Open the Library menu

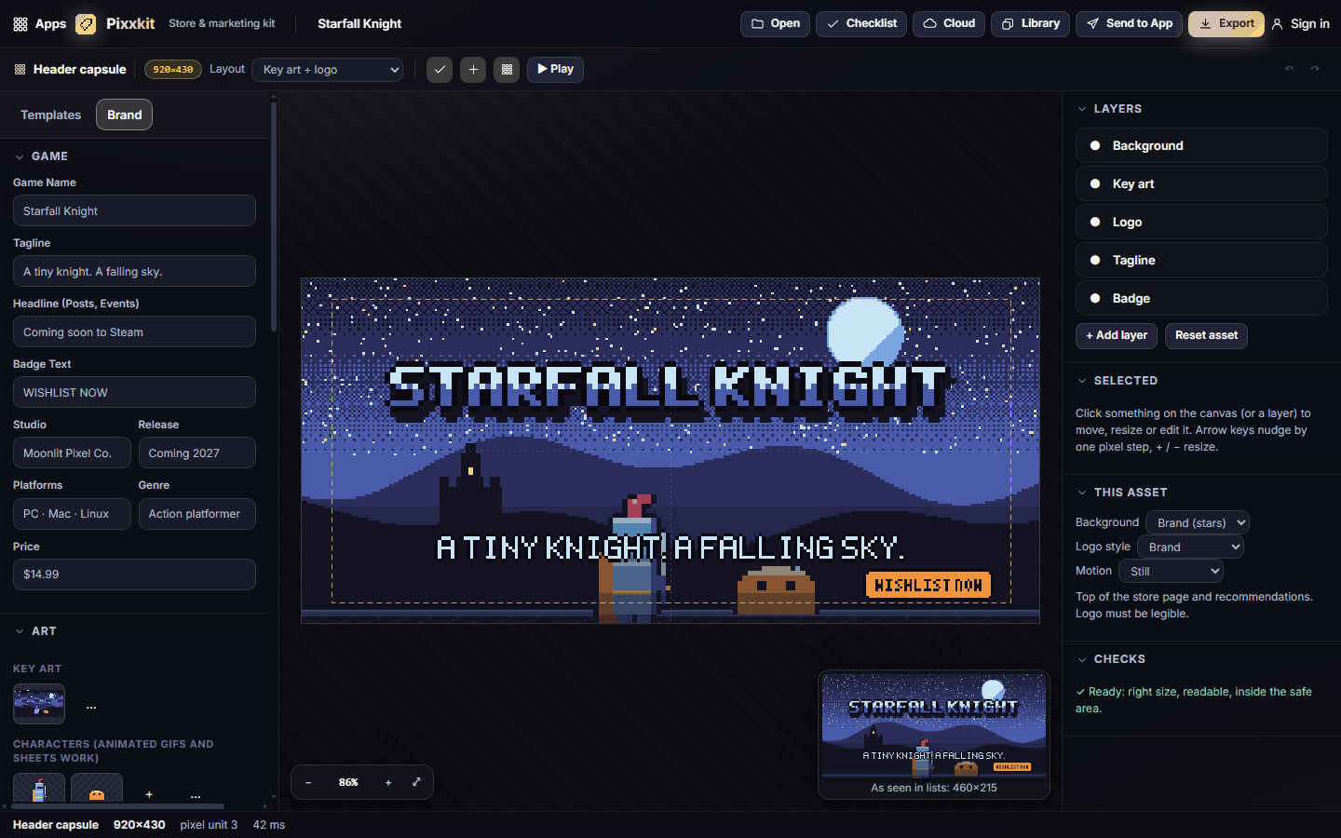pos(1030,23)
